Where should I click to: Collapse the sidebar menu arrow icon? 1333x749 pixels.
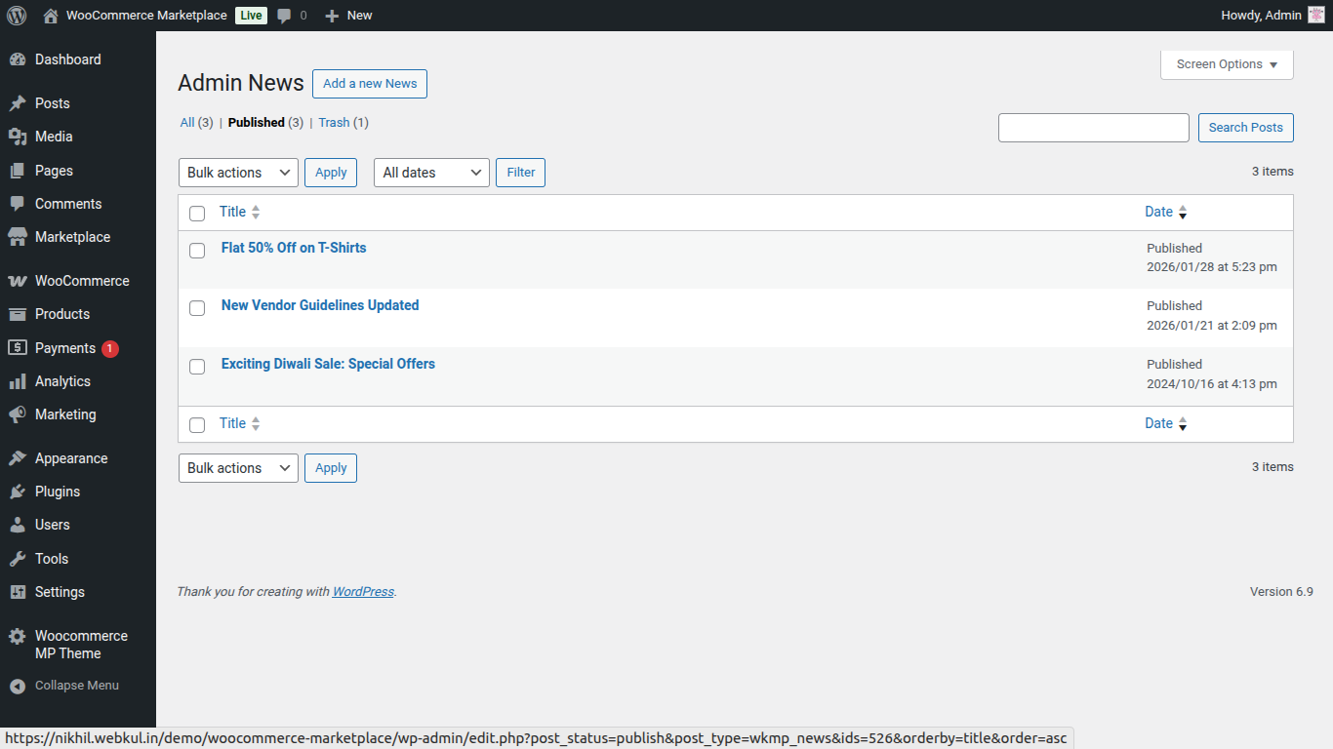pyautogui.click(x=18, y=686)
